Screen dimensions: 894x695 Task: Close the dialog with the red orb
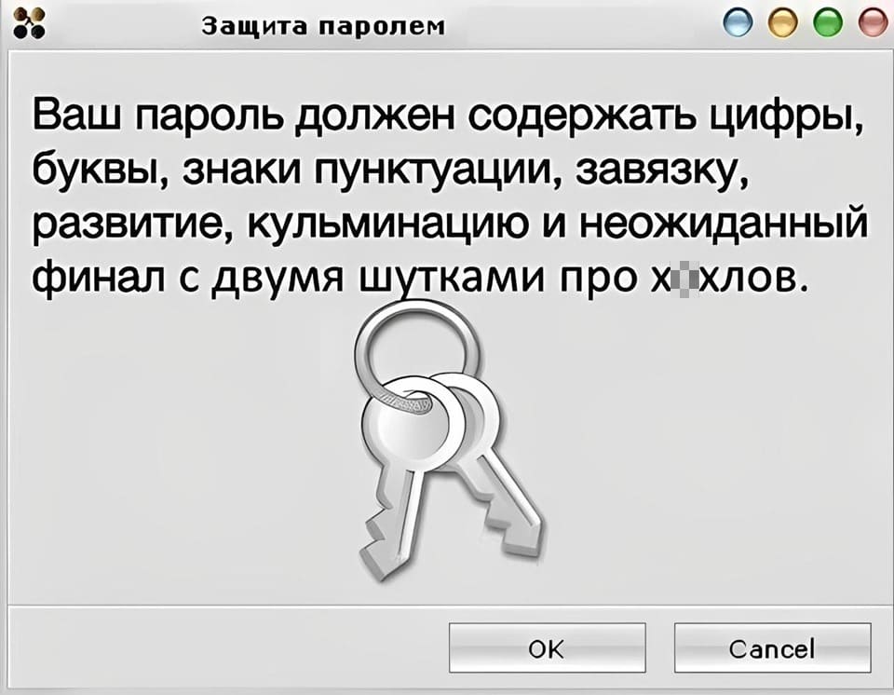873,24
